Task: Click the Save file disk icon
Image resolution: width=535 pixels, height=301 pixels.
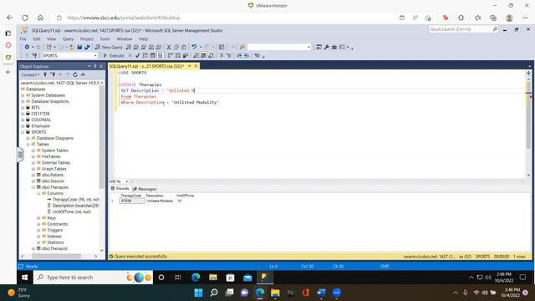Action: pos(79,47)
